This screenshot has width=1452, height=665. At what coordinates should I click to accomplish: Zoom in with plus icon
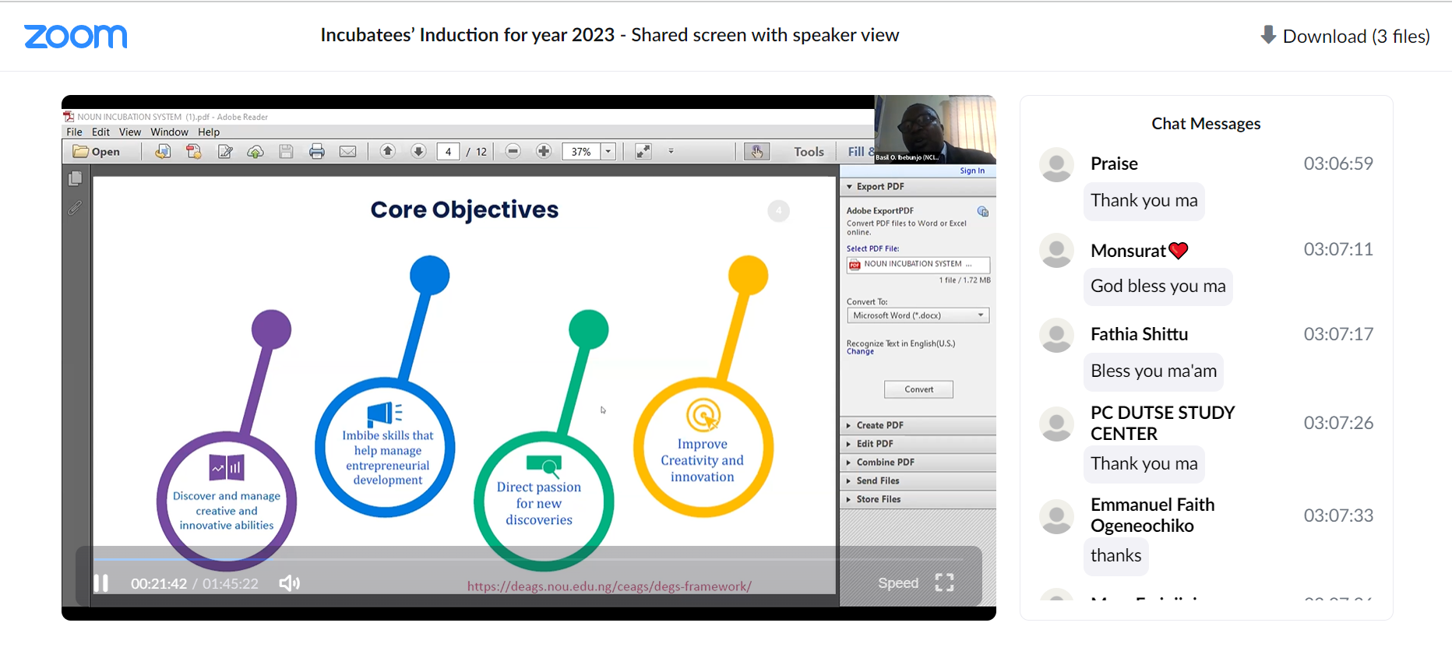tap(544, 151)
